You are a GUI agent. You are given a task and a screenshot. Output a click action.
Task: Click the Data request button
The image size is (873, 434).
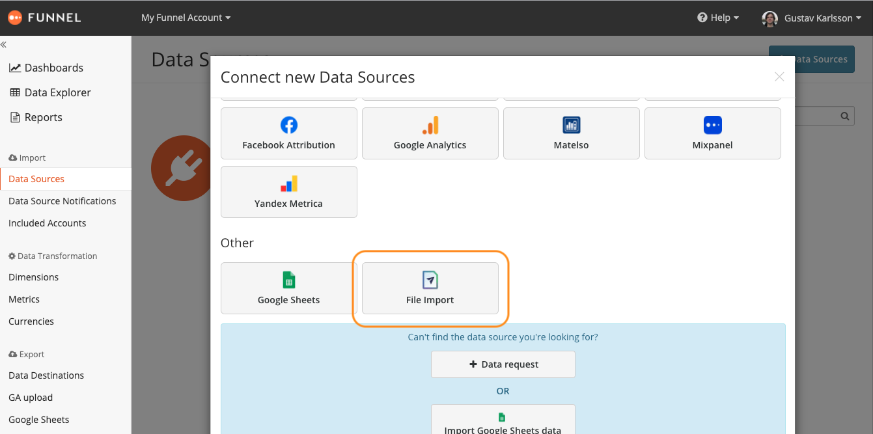coord(503,364)
